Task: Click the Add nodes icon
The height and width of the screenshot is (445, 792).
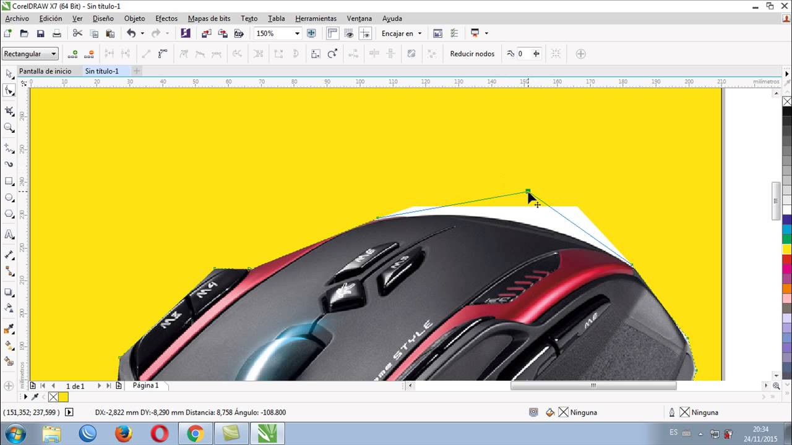Action: pos(73,54)
